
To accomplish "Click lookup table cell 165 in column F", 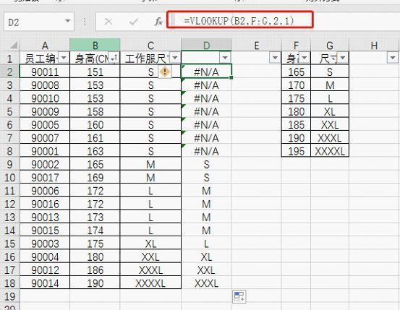I will (x=296, y=72).
